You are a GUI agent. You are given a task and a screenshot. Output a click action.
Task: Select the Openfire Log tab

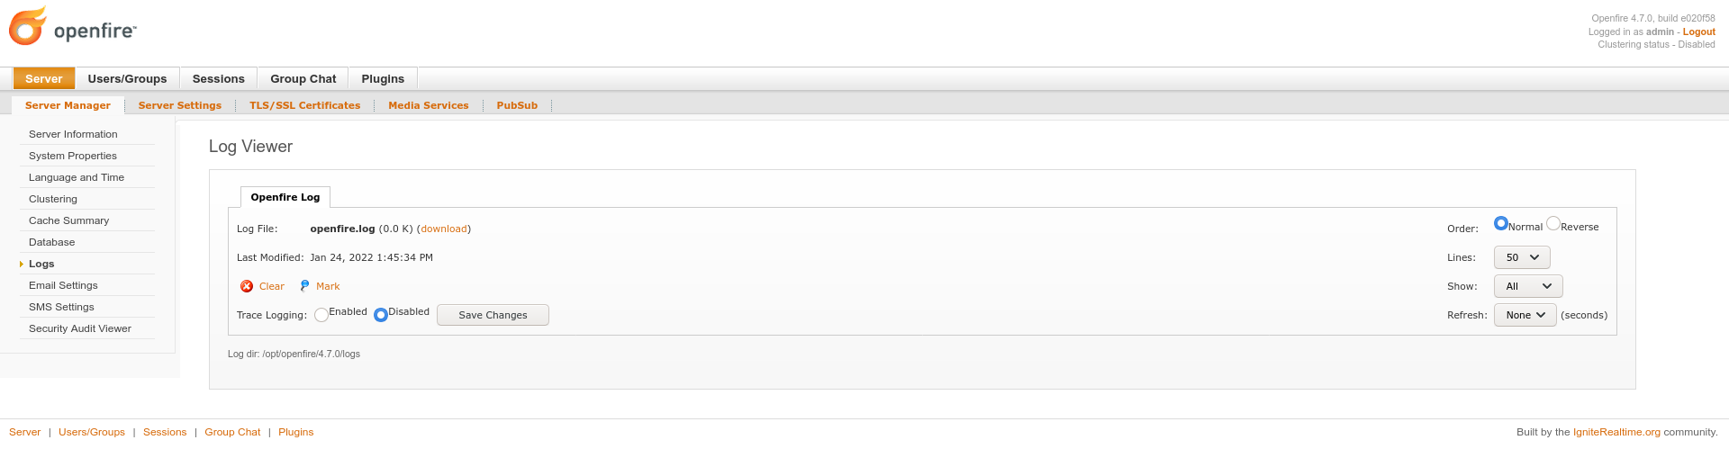(285, 197)
